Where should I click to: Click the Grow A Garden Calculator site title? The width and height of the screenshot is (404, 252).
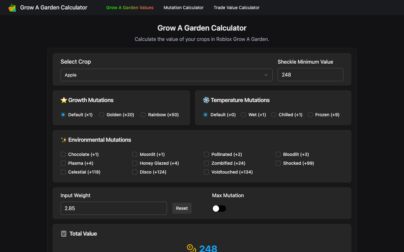click(x=54, y=8)
